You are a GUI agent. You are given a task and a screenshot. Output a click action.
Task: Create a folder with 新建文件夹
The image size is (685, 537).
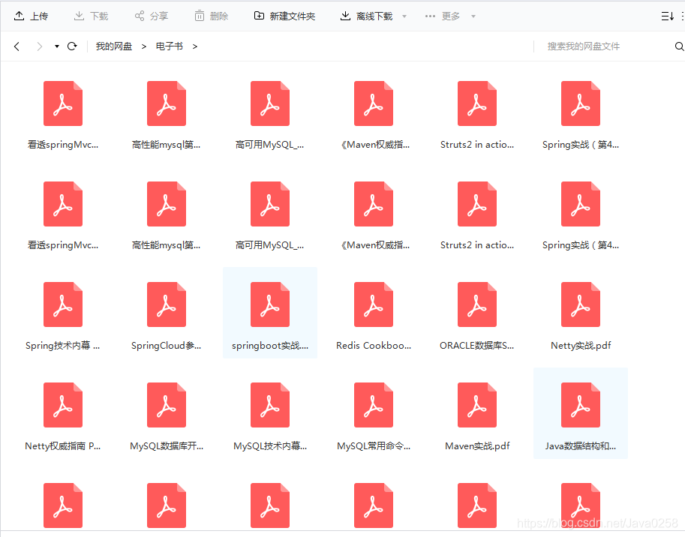284,16
